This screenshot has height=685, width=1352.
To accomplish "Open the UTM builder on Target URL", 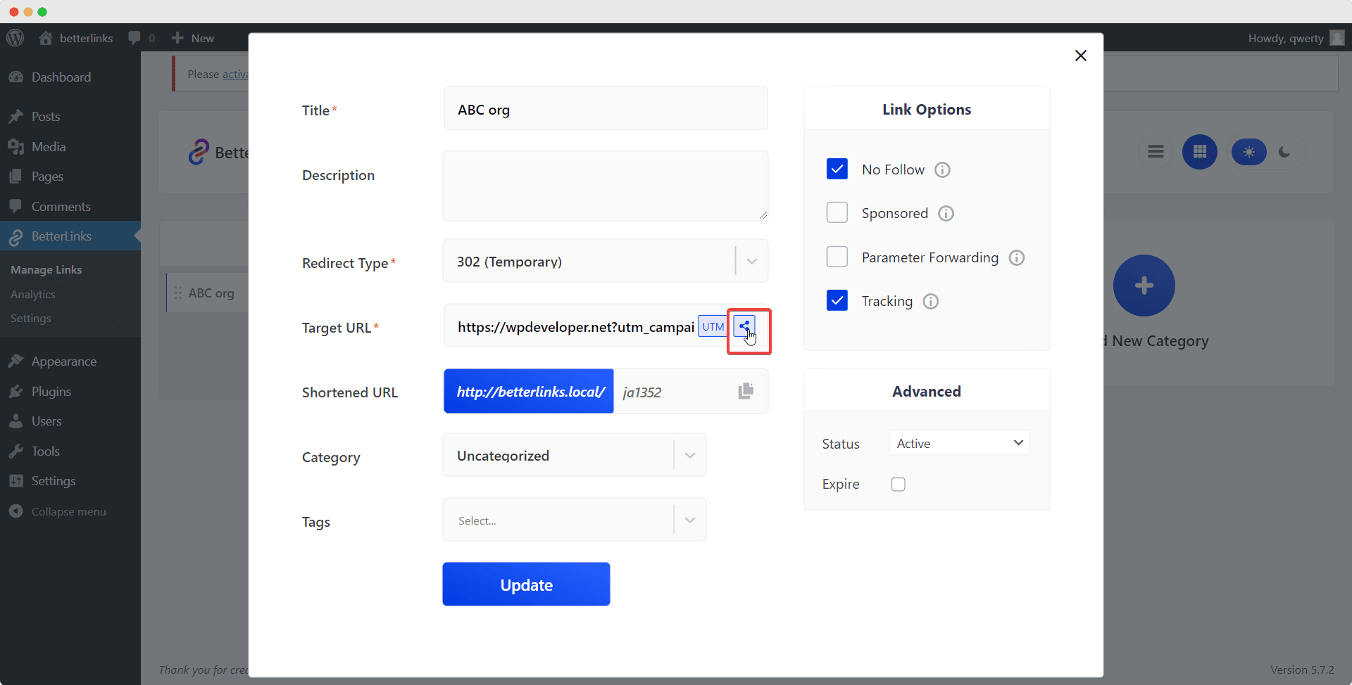I will coord(713,326).
